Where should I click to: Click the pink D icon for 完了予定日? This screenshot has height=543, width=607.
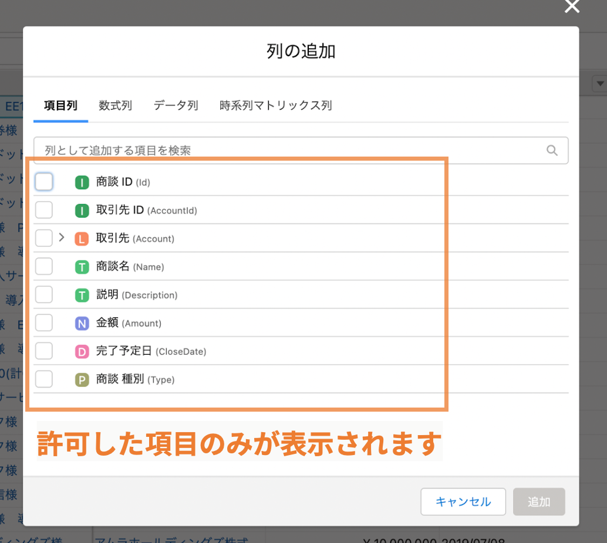pos(82,352)
